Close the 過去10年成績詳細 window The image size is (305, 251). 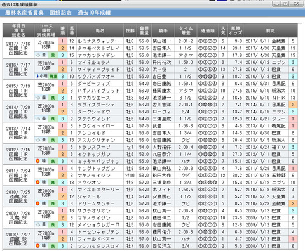pyautogui.click(x=297, y=4)
